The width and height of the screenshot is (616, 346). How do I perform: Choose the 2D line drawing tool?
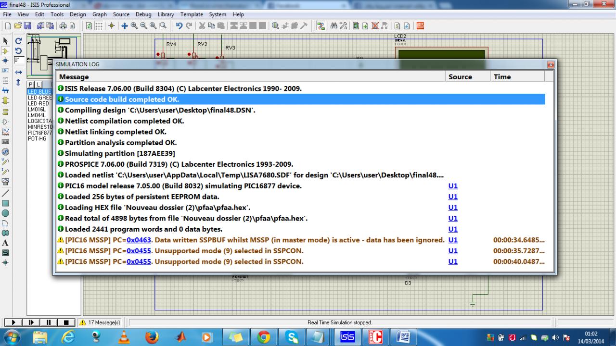click(x=6, y=193)
